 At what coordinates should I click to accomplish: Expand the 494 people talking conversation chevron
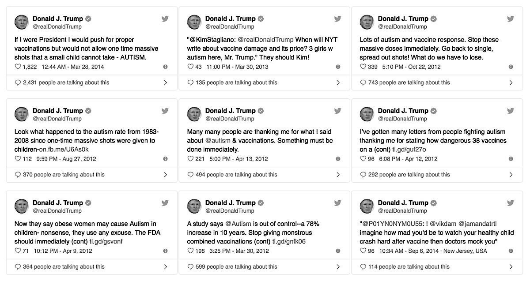(x=338, y=175)
